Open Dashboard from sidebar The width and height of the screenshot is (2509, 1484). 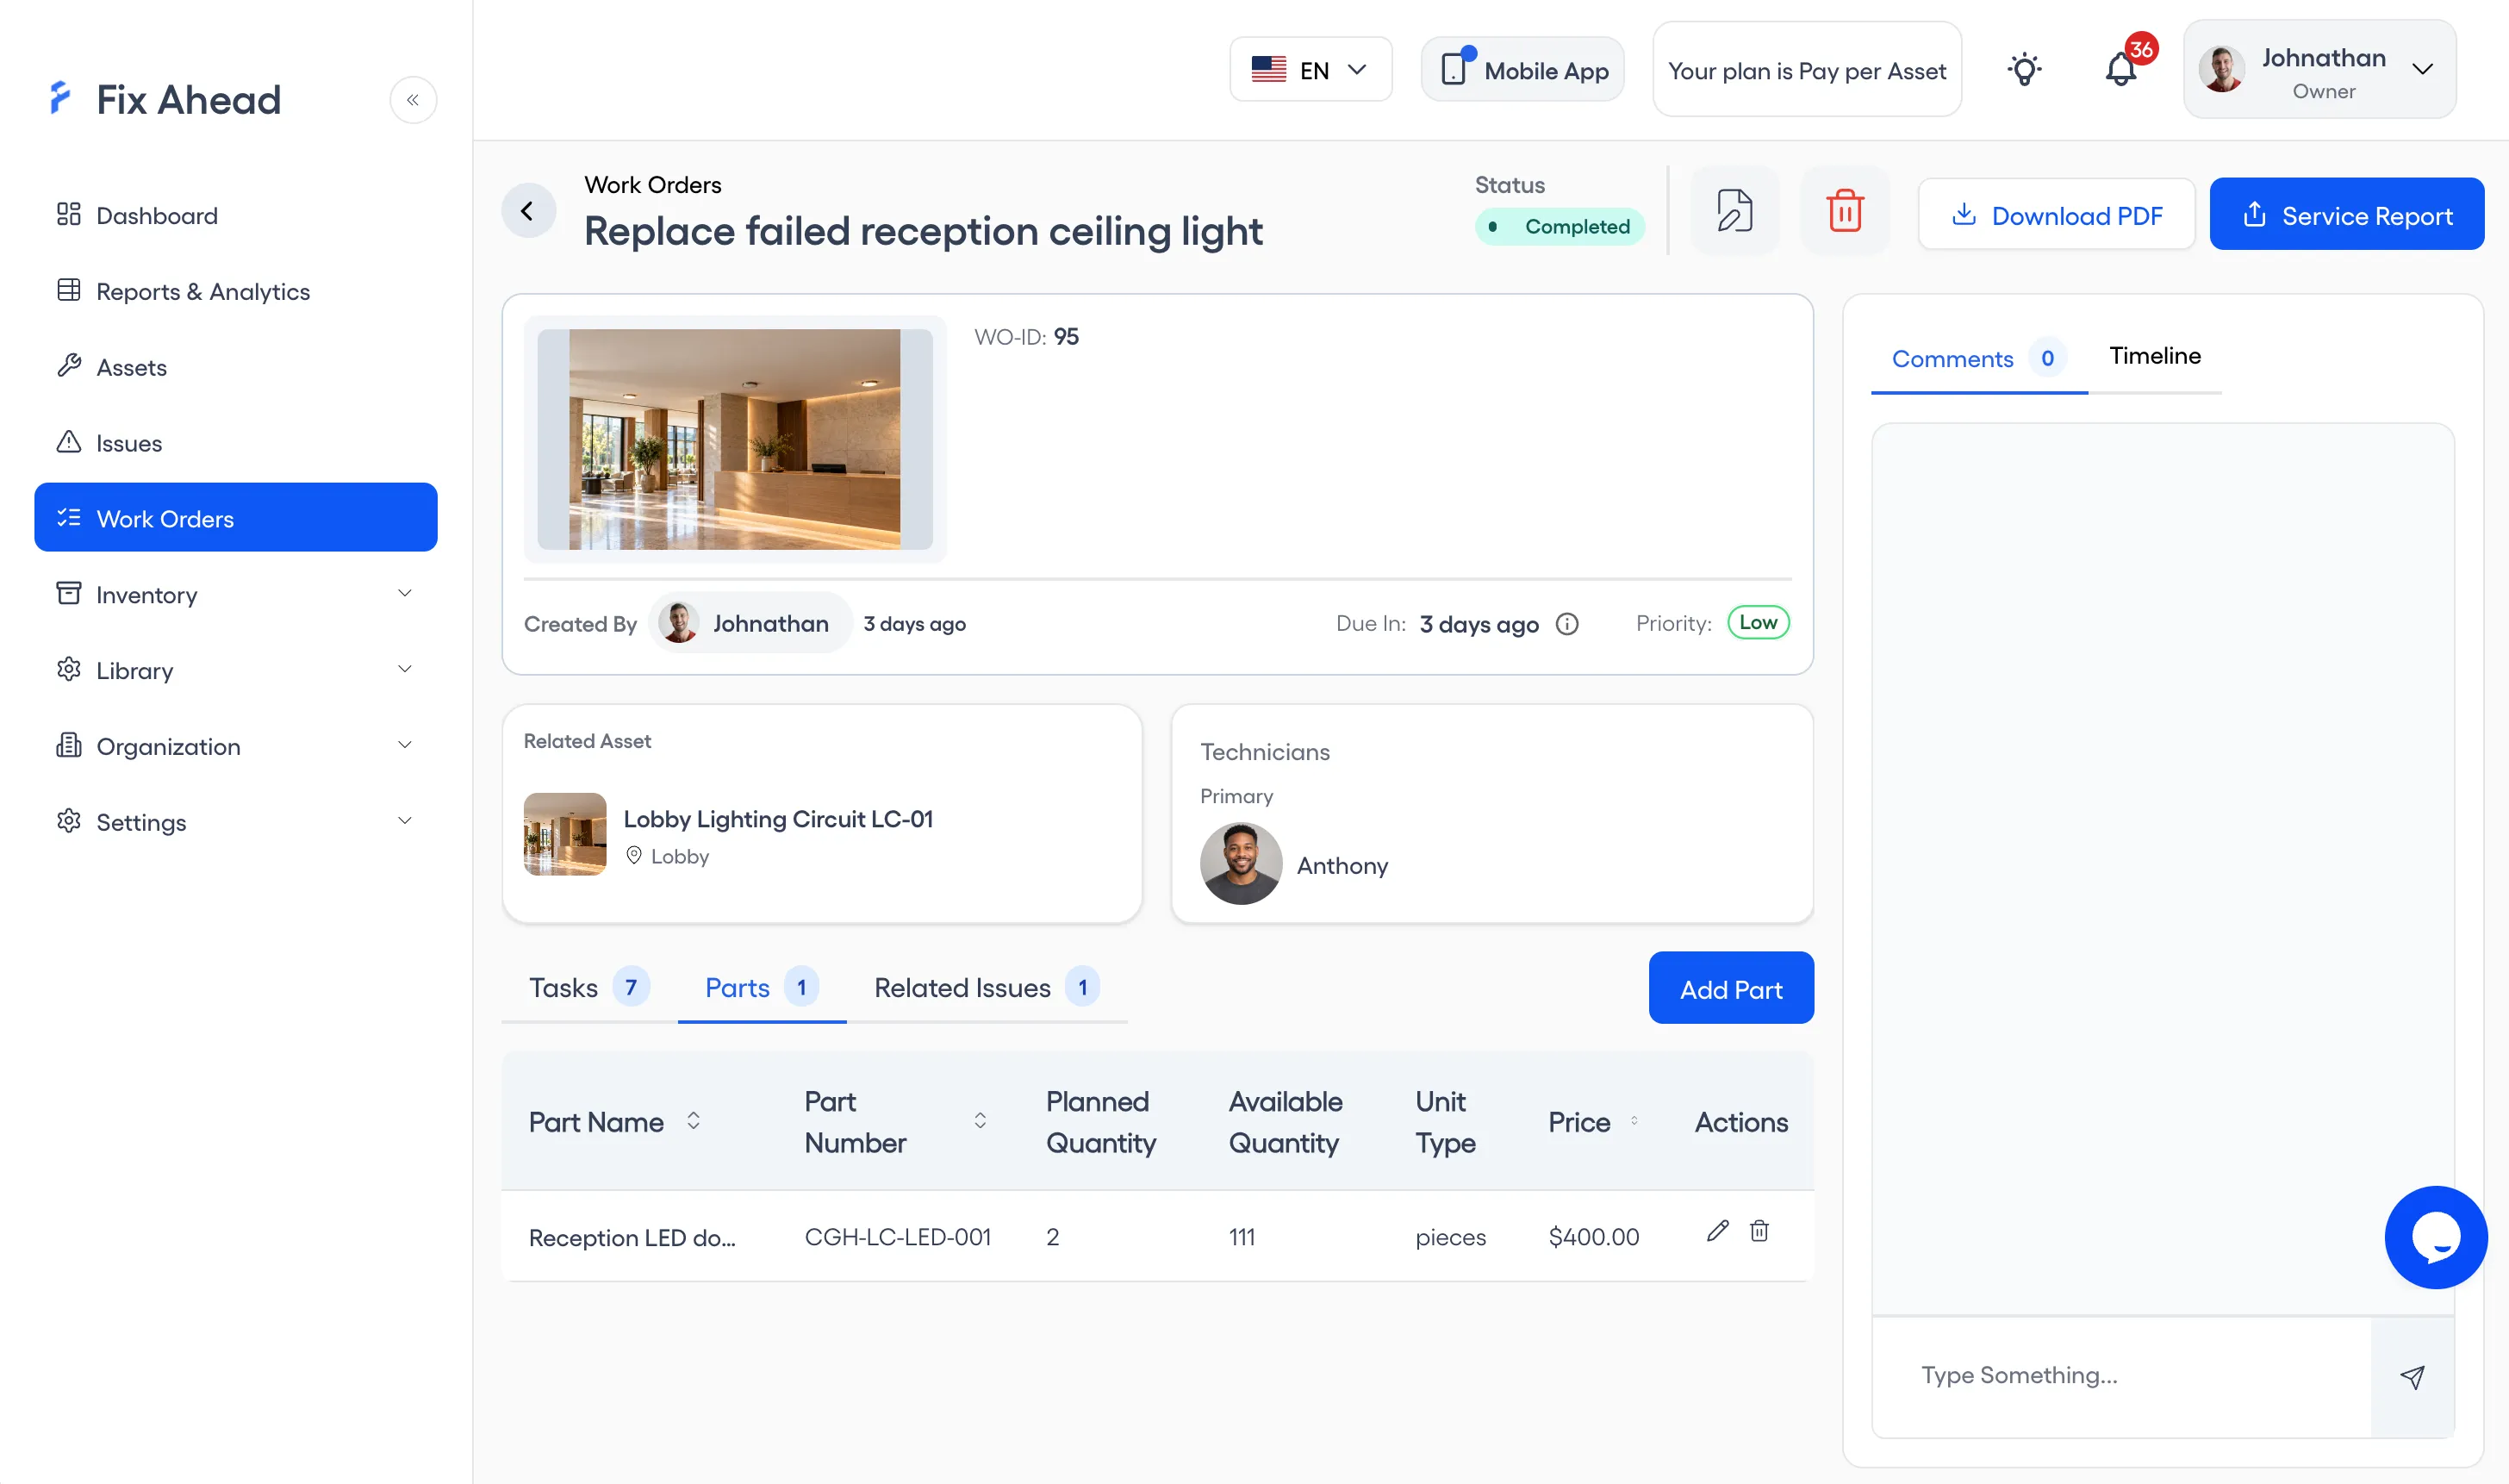click(236, 215)
